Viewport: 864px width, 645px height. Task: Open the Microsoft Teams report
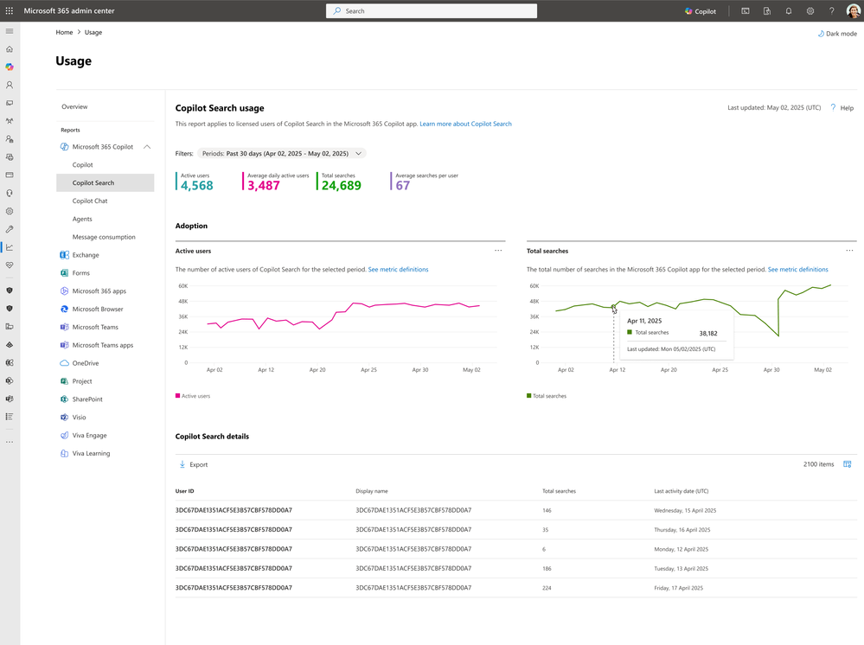click(95, 327)
